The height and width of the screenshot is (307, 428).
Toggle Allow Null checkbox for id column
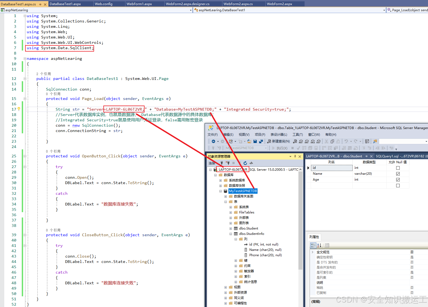point(398,168)
